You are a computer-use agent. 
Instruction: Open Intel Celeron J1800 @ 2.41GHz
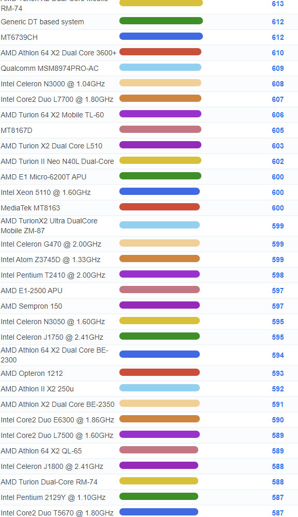pos(52,466)
